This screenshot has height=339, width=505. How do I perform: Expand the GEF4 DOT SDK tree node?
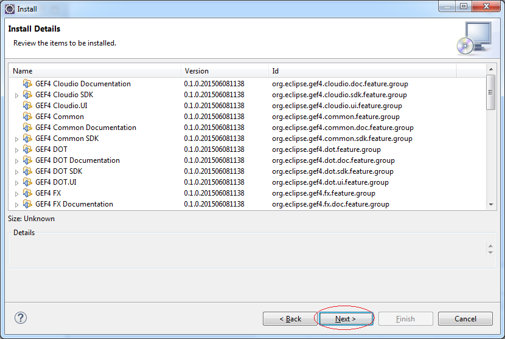coord(17,172)
